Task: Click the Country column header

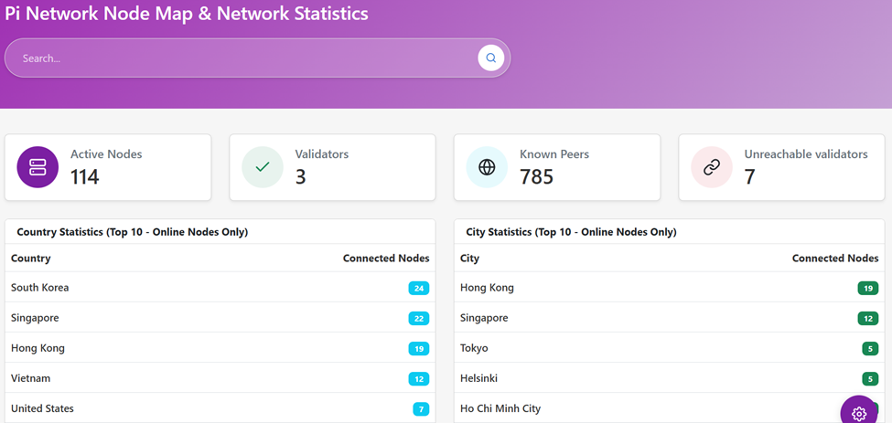Action: coord(31,259)
